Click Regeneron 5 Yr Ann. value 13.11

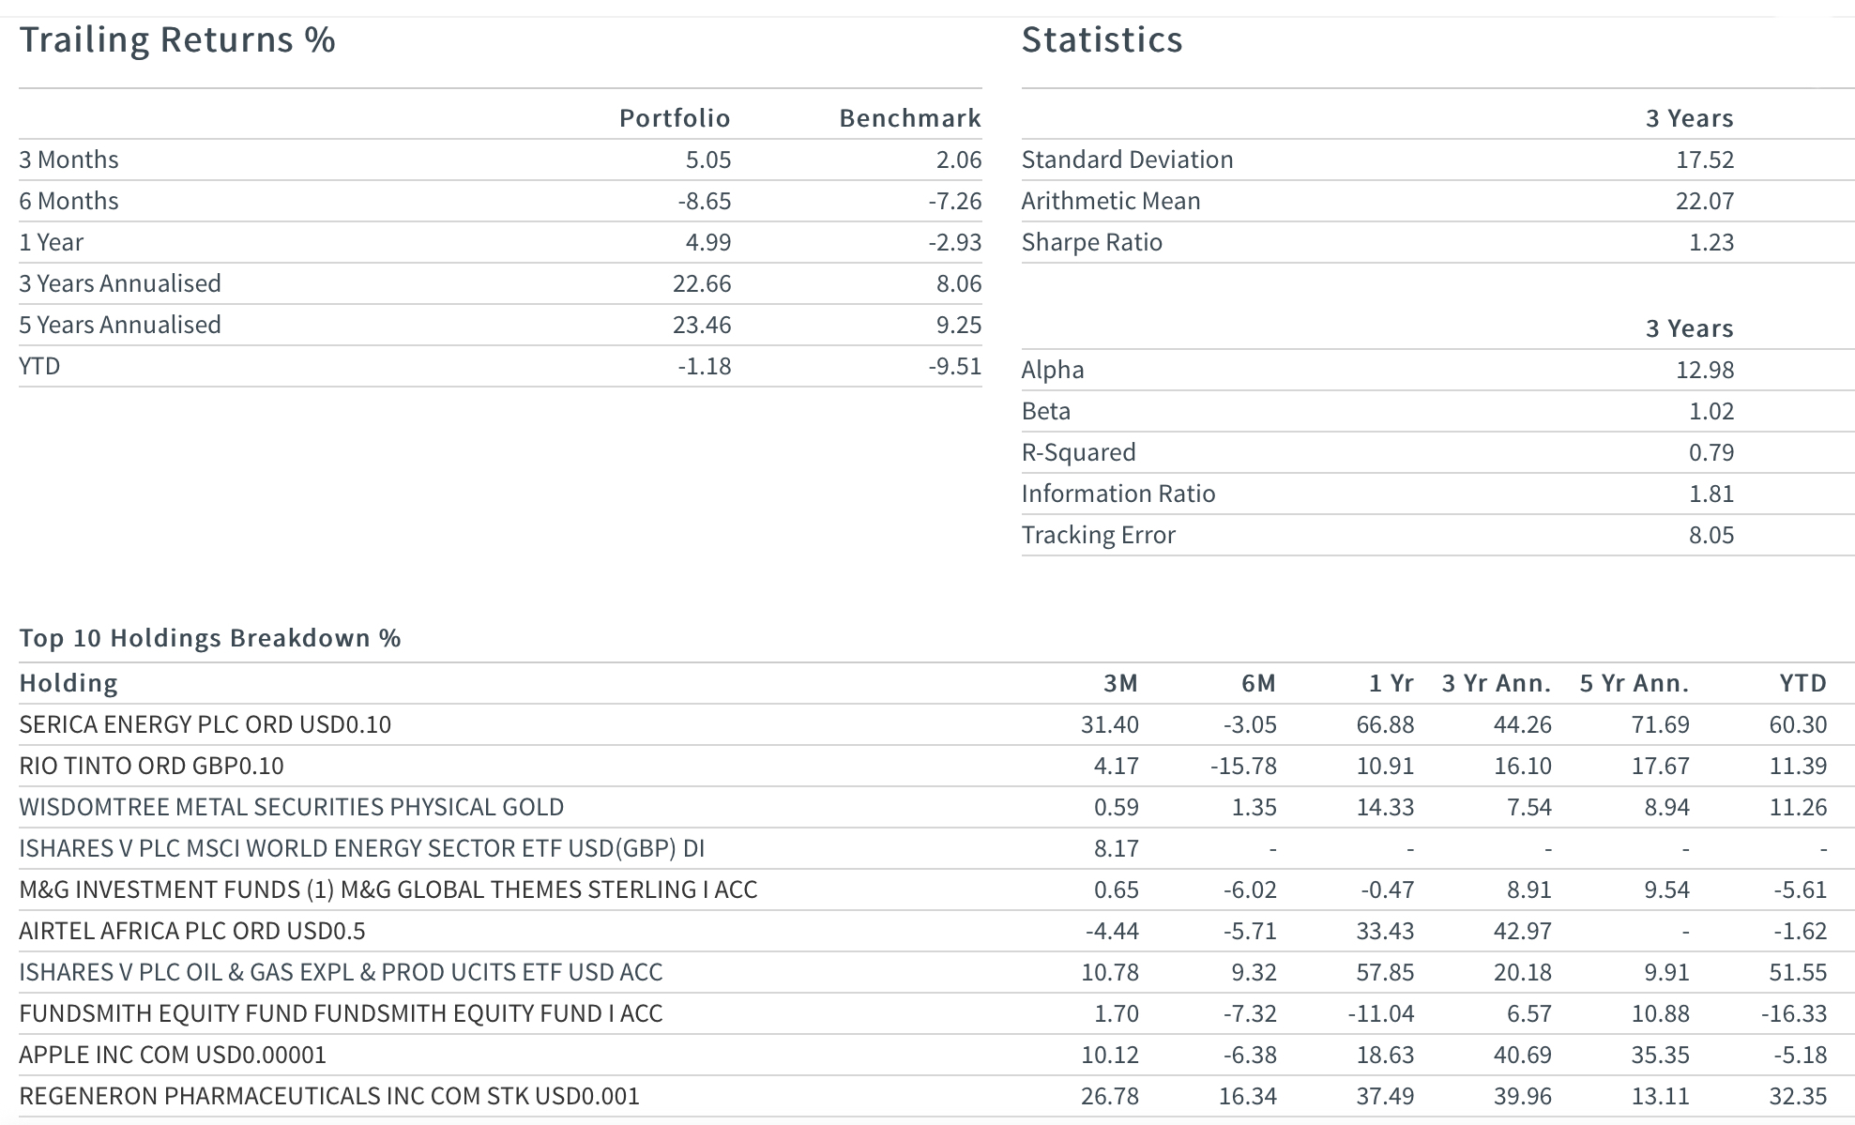pyautogui.click(x=1661, y=1096)
